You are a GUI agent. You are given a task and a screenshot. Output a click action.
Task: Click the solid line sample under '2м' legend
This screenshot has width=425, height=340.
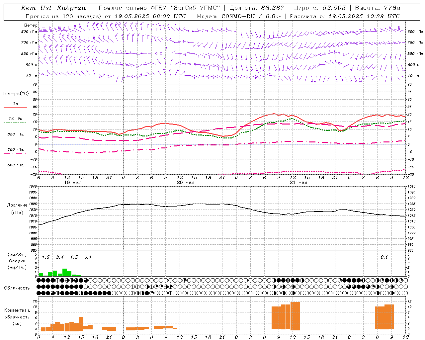(x=15, y=108)
